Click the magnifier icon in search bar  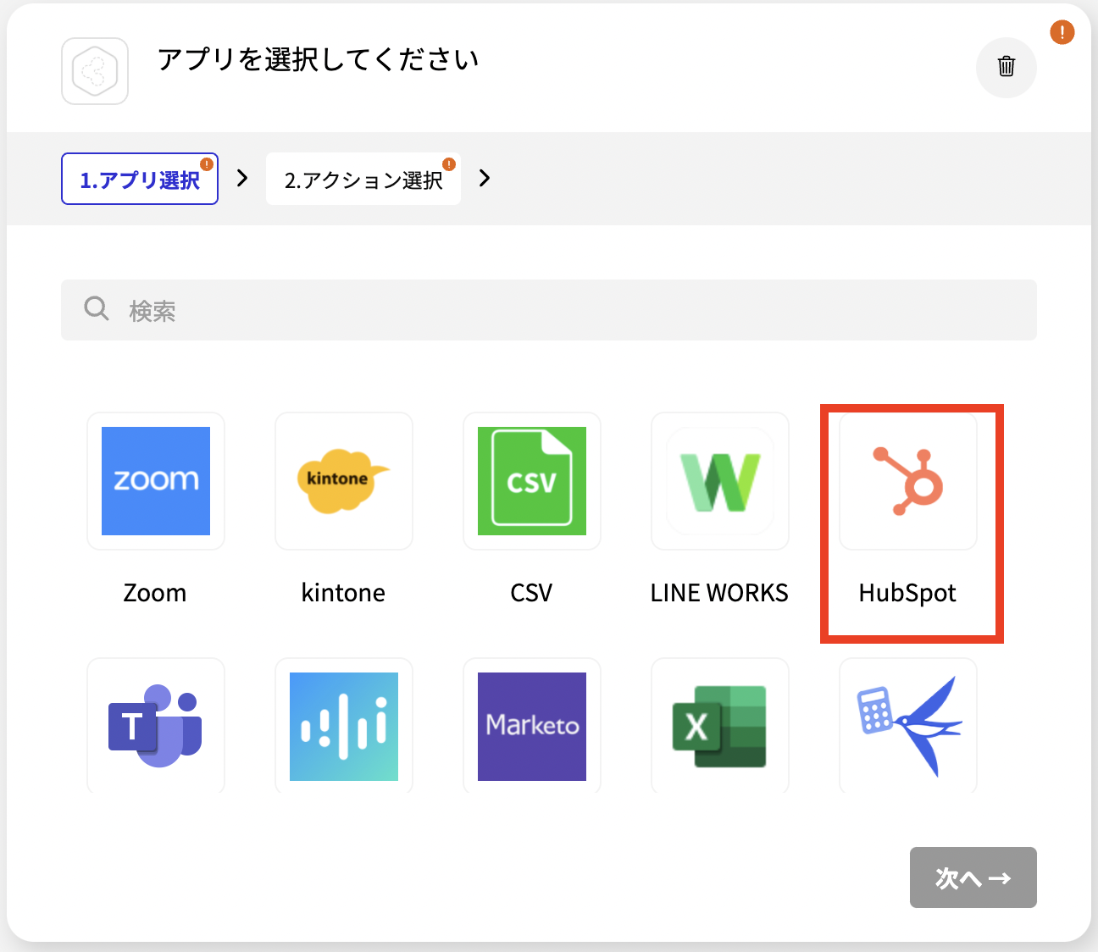pyautogui.click(x=97, y=308)
